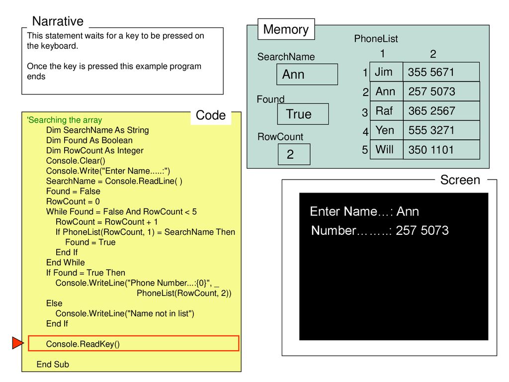
Task: Click the Found value box showing True
Action: pos(303,114)
